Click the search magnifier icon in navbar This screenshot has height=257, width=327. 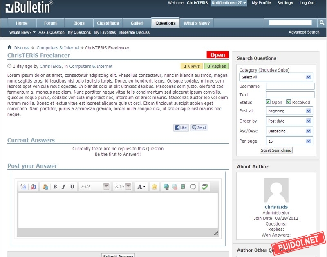[x=321, y=23]
